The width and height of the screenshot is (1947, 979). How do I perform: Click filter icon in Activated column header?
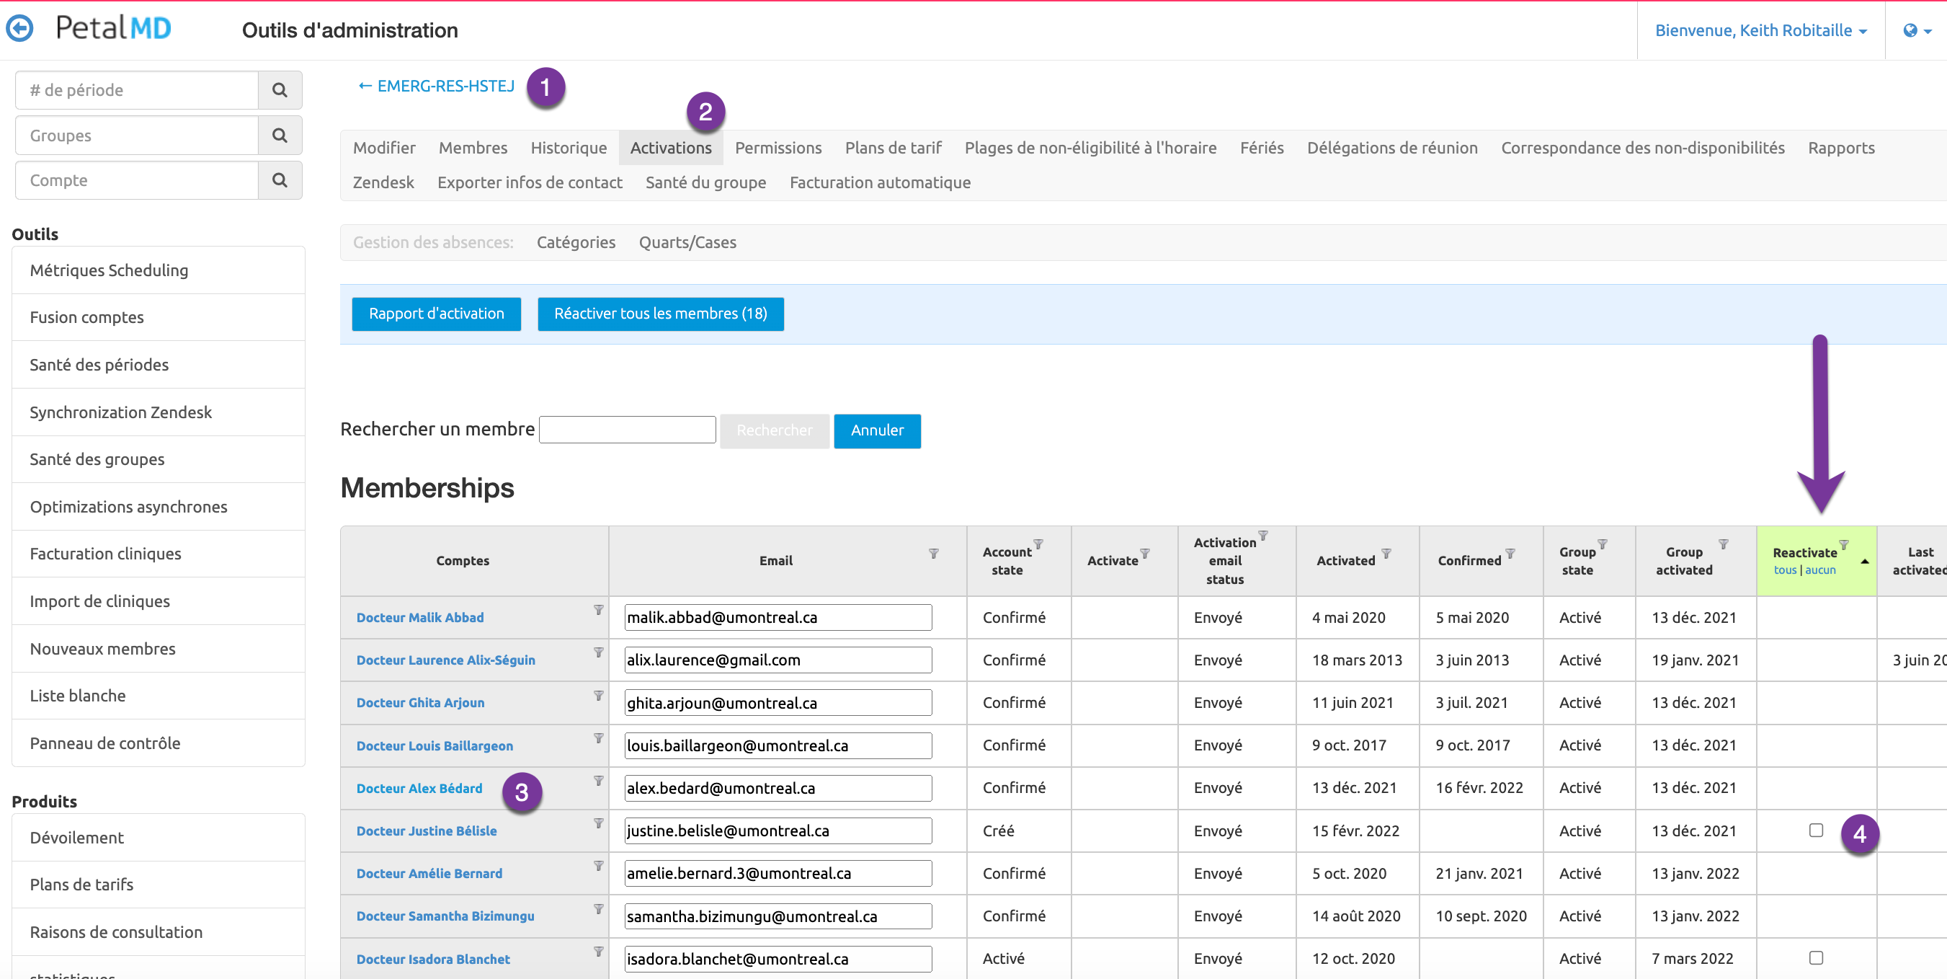pyautogui.click(x=1386, y=554)
